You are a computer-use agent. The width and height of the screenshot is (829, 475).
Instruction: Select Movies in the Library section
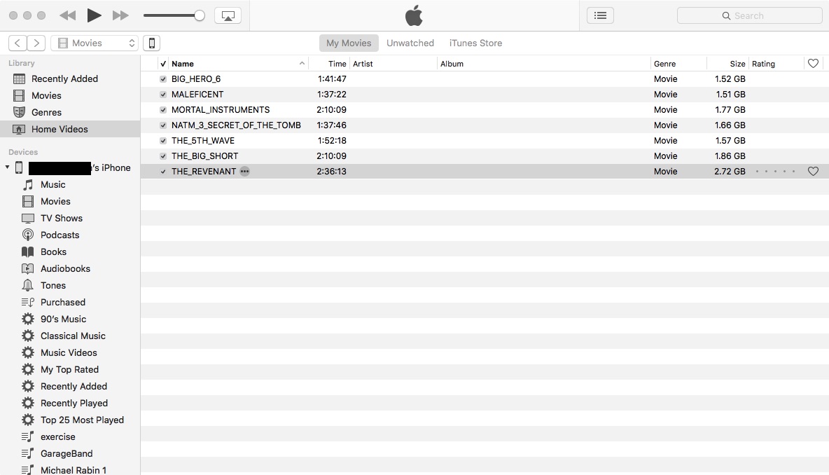tap(70, 96)
